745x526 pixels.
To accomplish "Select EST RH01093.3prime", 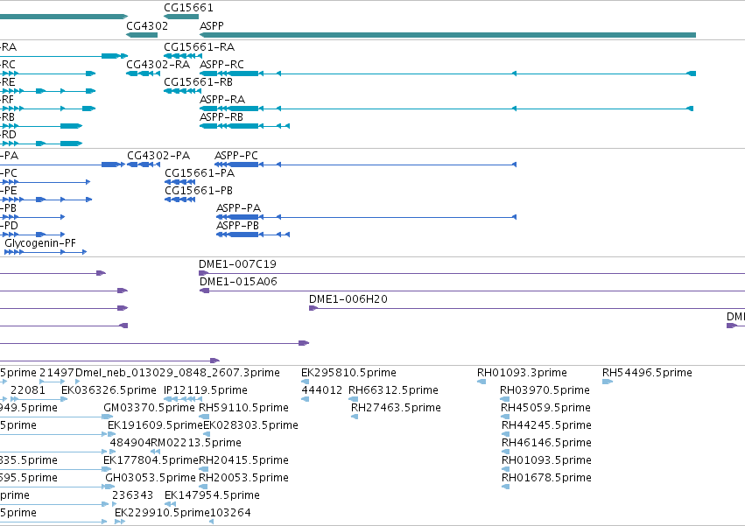I will (x=522, y=373).
